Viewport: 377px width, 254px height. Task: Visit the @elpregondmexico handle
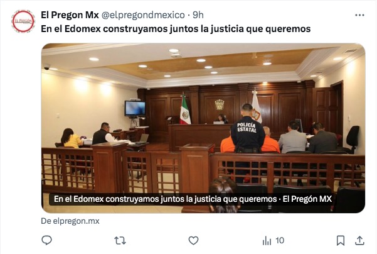tap(143, 15)
